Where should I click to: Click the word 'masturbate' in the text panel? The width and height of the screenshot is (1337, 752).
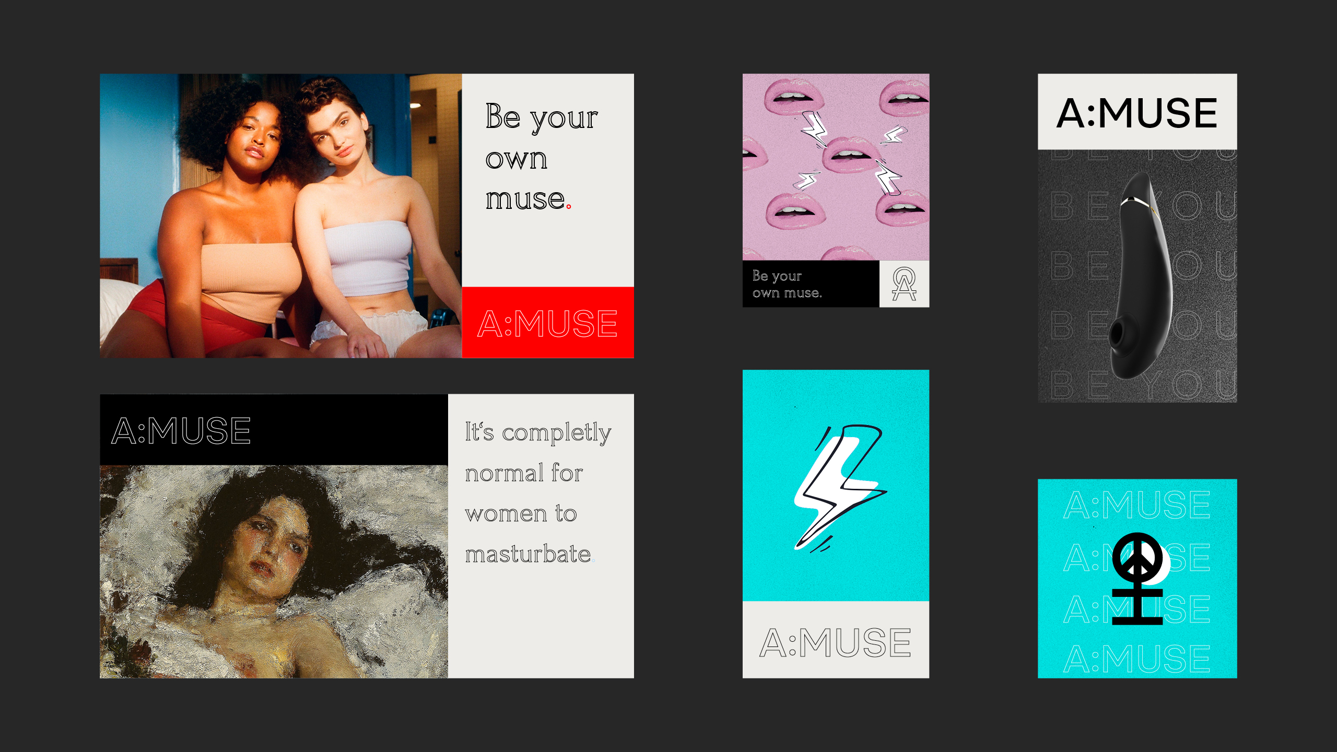pyautogui.click(x=527, y=554)
